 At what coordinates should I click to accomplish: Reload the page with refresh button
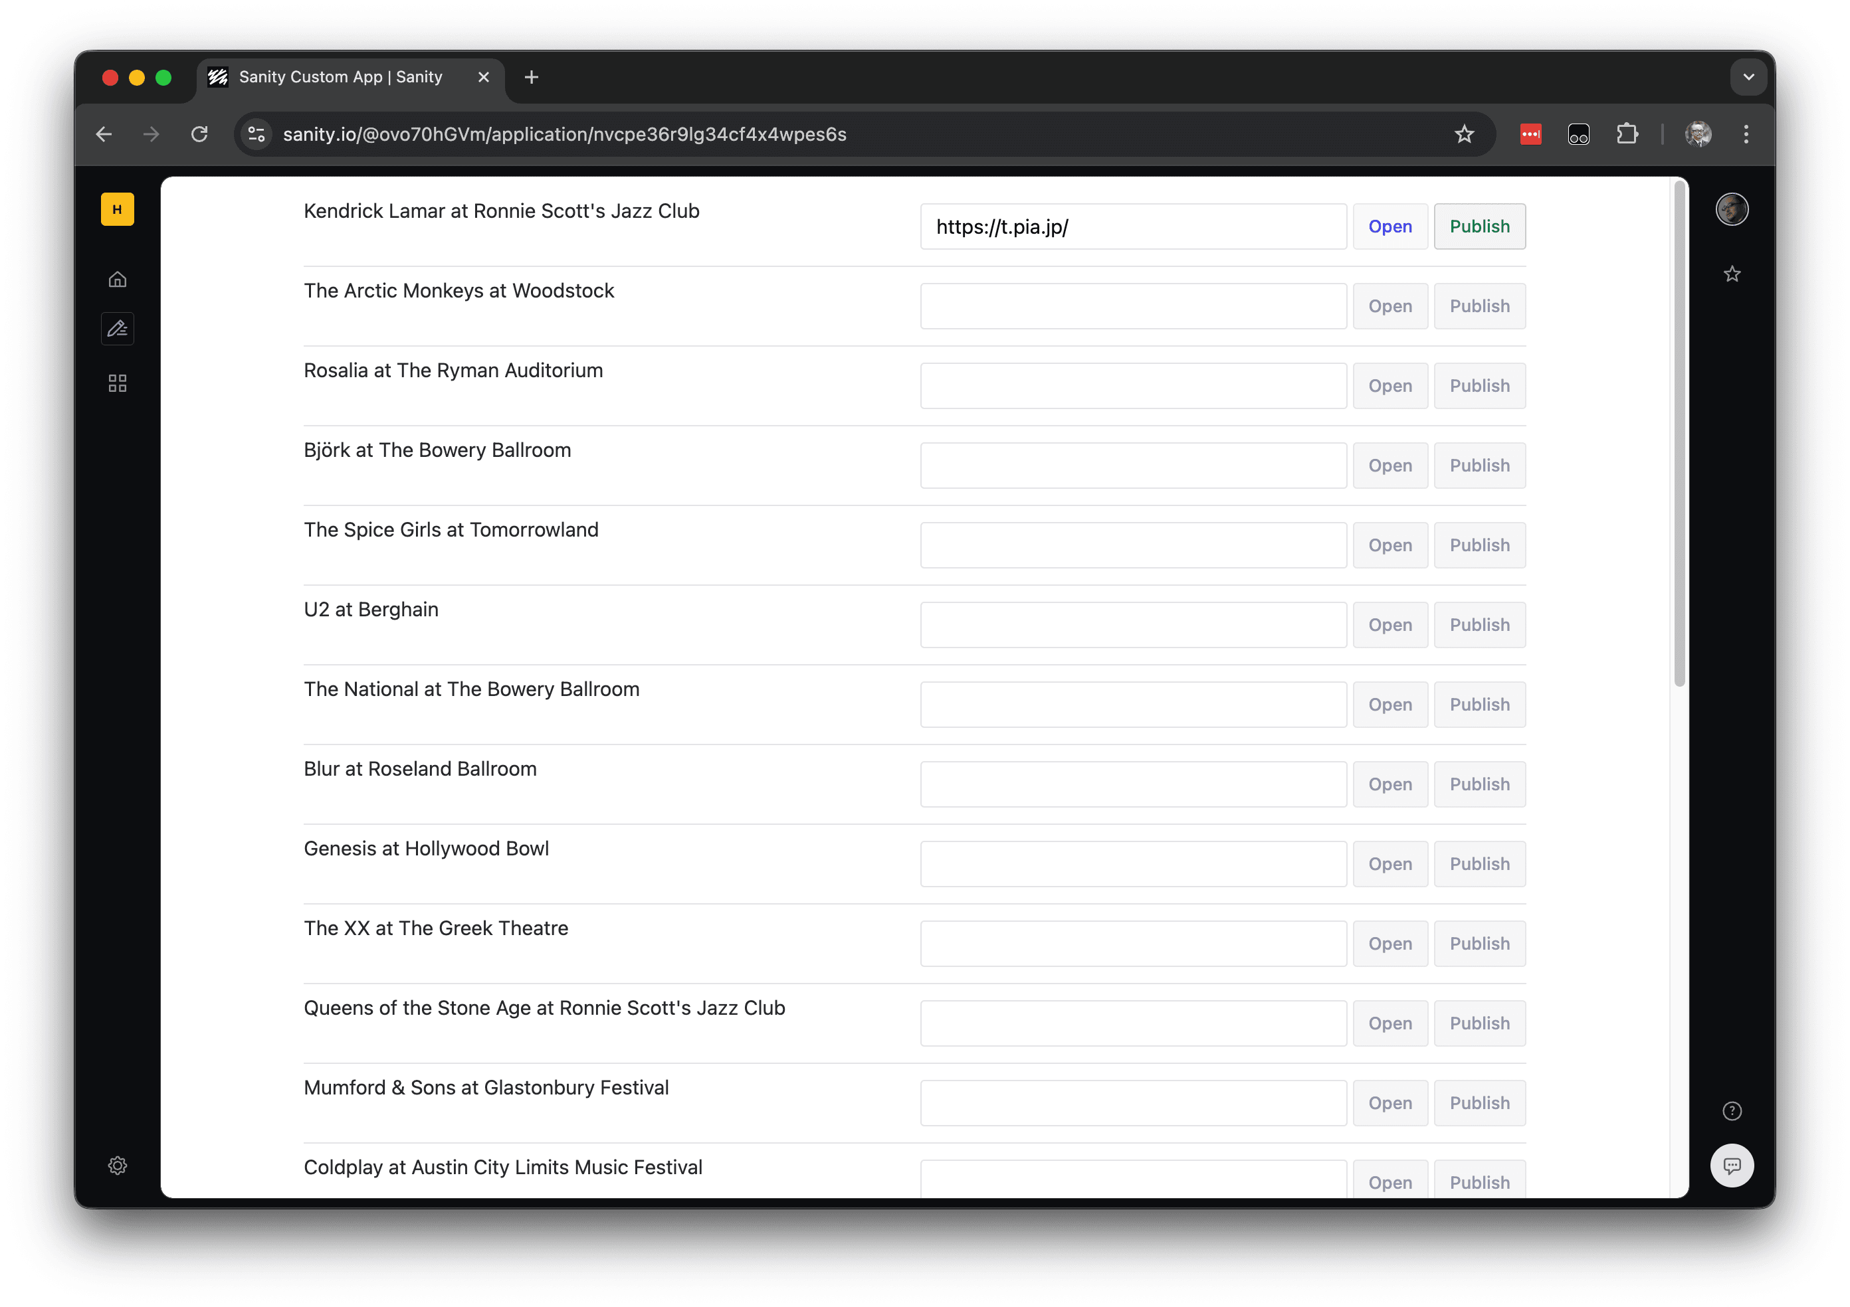[200, 134]
